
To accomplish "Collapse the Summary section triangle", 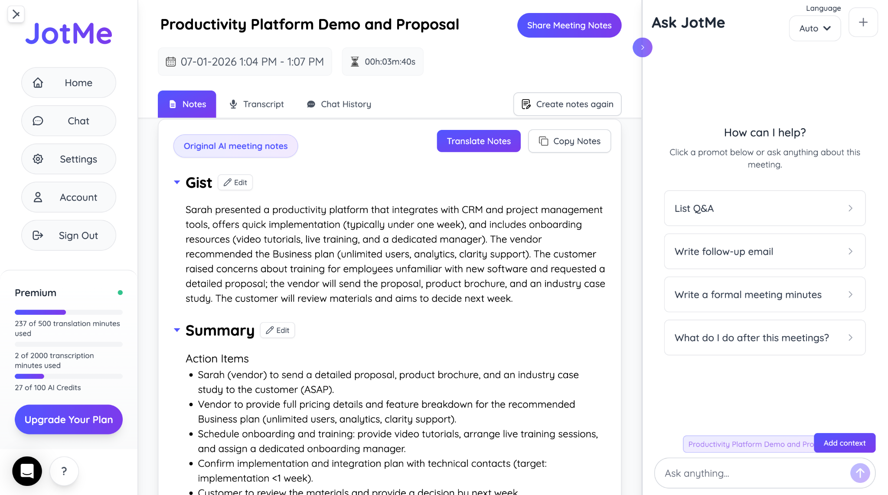I will click(x=177, y=330).
